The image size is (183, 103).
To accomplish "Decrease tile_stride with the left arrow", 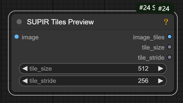I will 25,81.
